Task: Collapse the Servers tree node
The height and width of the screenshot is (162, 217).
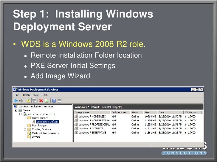Action: [x=16, y=110]
